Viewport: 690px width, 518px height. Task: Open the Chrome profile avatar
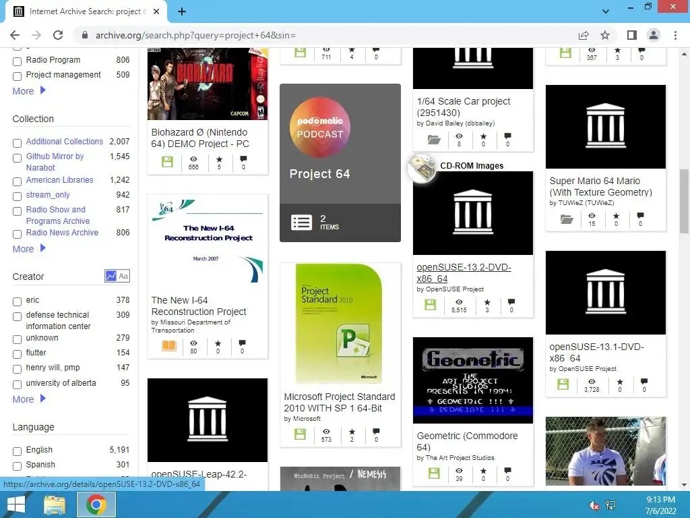point(654,35)
